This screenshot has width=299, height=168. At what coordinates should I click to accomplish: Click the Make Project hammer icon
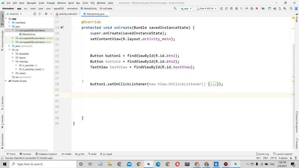click(x=175, y=8)
